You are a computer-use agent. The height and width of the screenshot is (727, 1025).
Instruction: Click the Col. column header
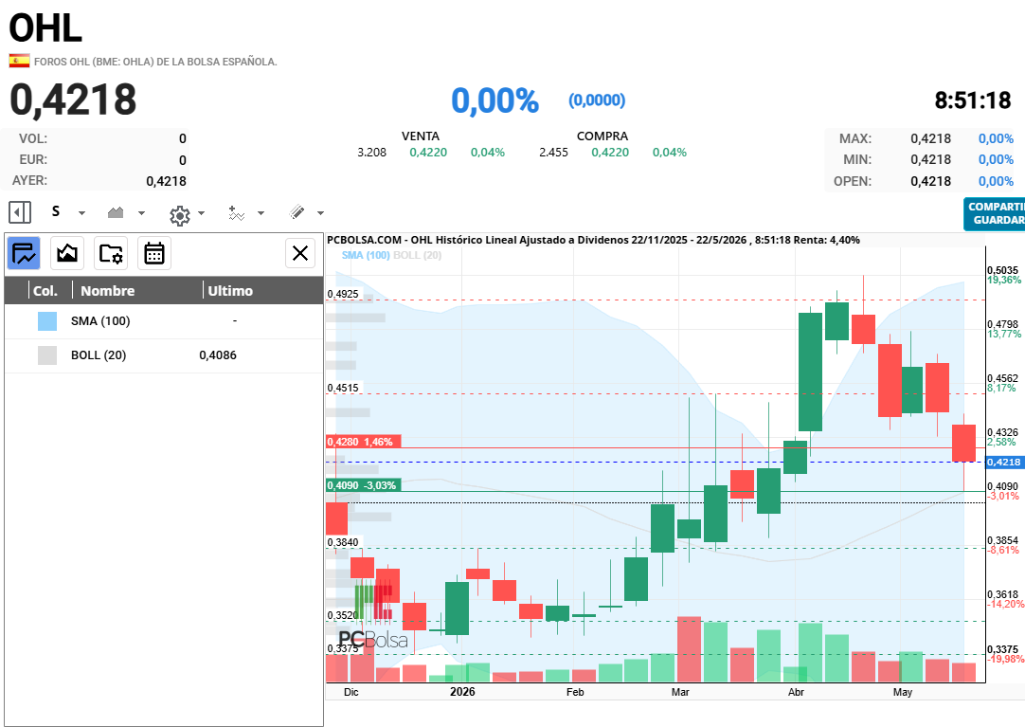pos(45,291)
